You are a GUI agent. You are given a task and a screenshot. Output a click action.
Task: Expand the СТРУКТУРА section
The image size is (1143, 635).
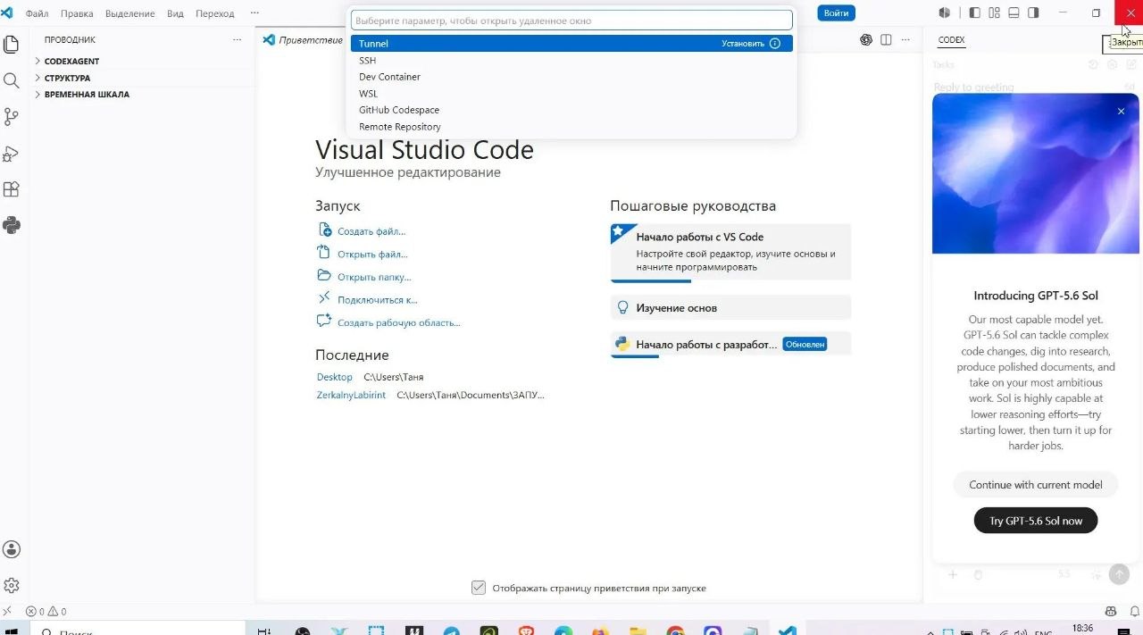point(67,78)
